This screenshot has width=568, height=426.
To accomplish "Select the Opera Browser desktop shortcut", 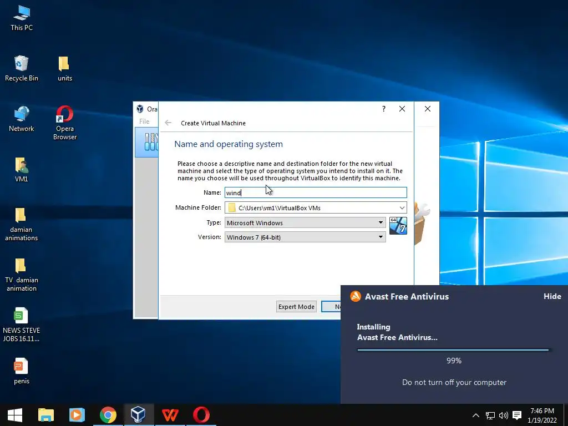I will click(64, 123).
